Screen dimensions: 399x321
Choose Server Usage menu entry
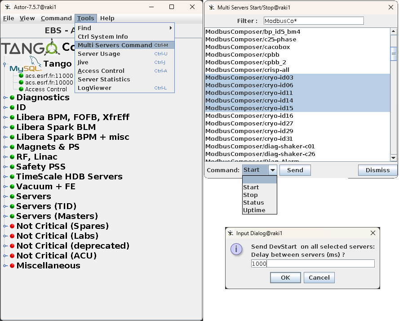pyautogui.click(x=125, y=53)
